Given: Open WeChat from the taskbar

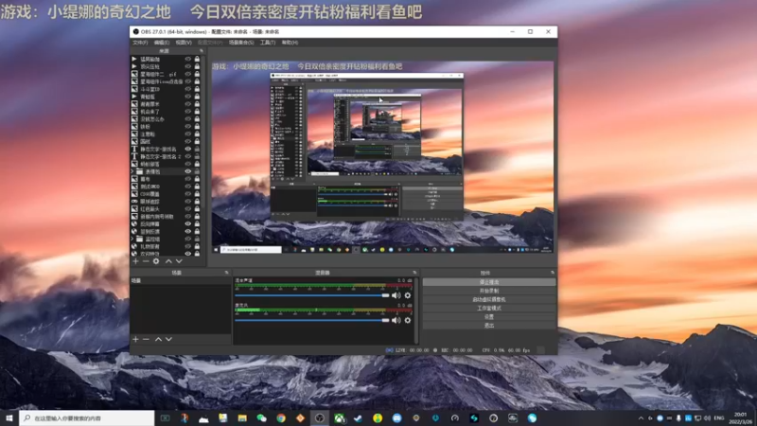Looking at the screenshot, I should 262,417.
